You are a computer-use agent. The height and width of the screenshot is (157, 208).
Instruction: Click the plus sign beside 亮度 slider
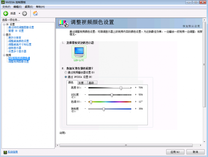point(135,88)
